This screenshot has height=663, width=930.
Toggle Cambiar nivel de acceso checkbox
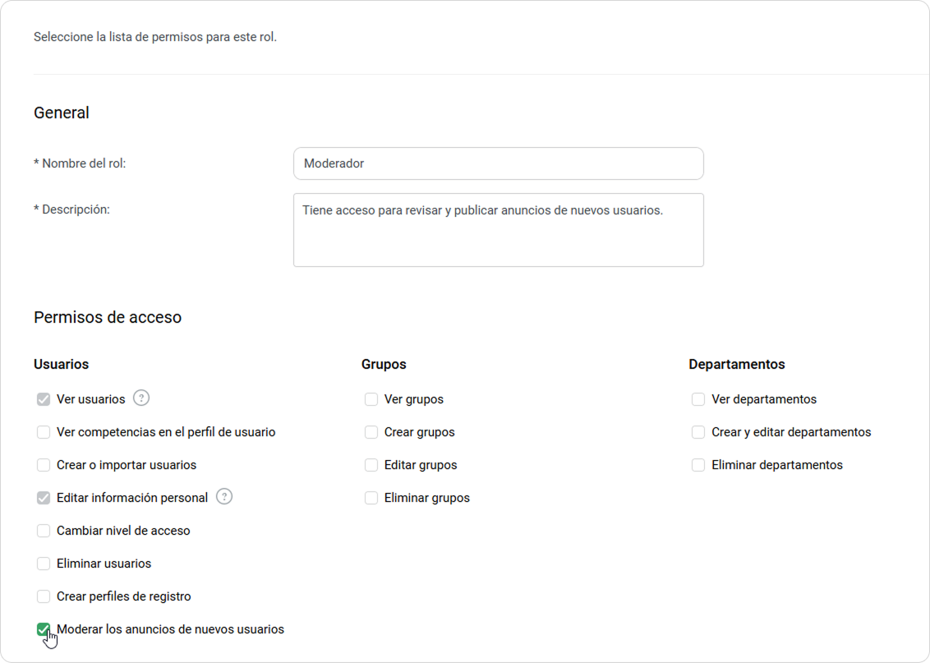[x=44, y=531]
